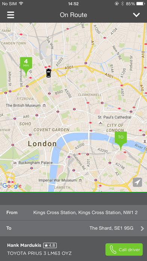Tap the London city label on map
This screenshot has width=147, height=261.
tap(42, 144)
